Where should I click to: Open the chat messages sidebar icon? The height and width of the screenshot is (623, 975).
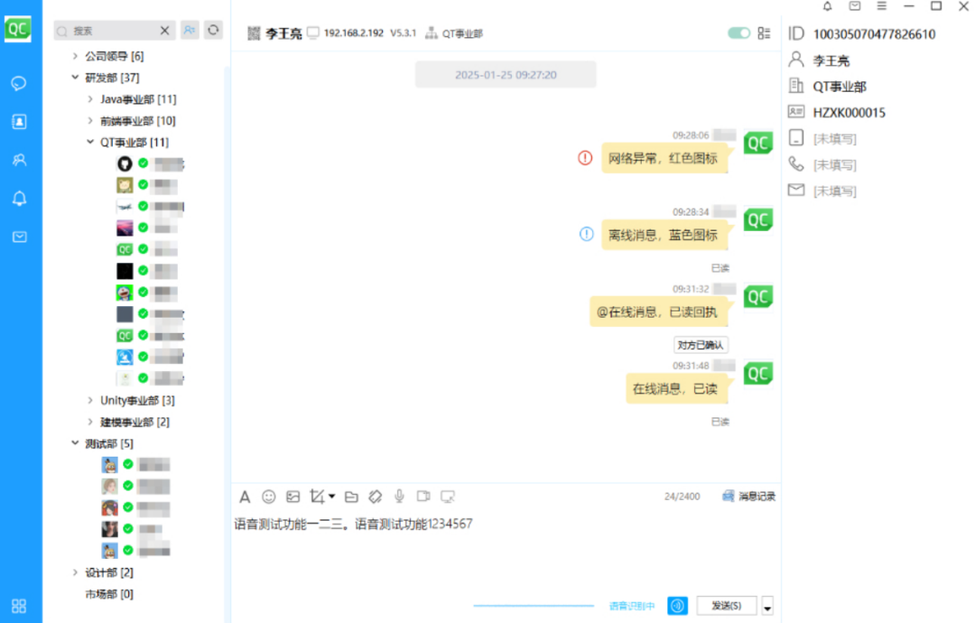19,83
